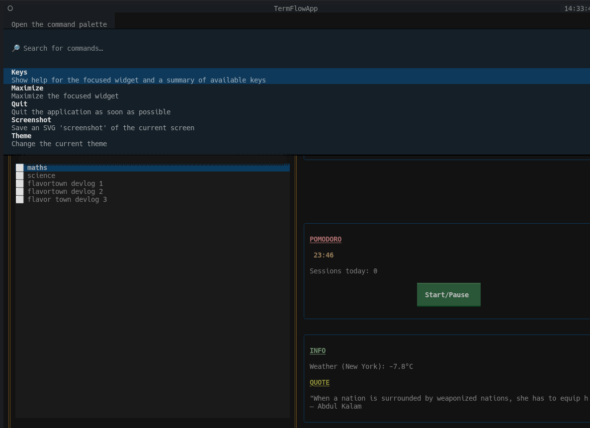Screen dimensions: 590x428
Task: Select the Maximize command
Action: click(27, 88)
